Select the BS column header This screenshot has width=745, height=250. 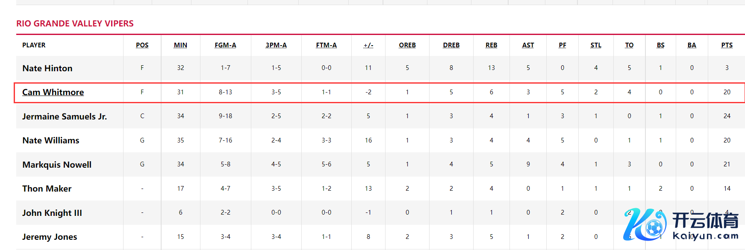pos(660,45)
